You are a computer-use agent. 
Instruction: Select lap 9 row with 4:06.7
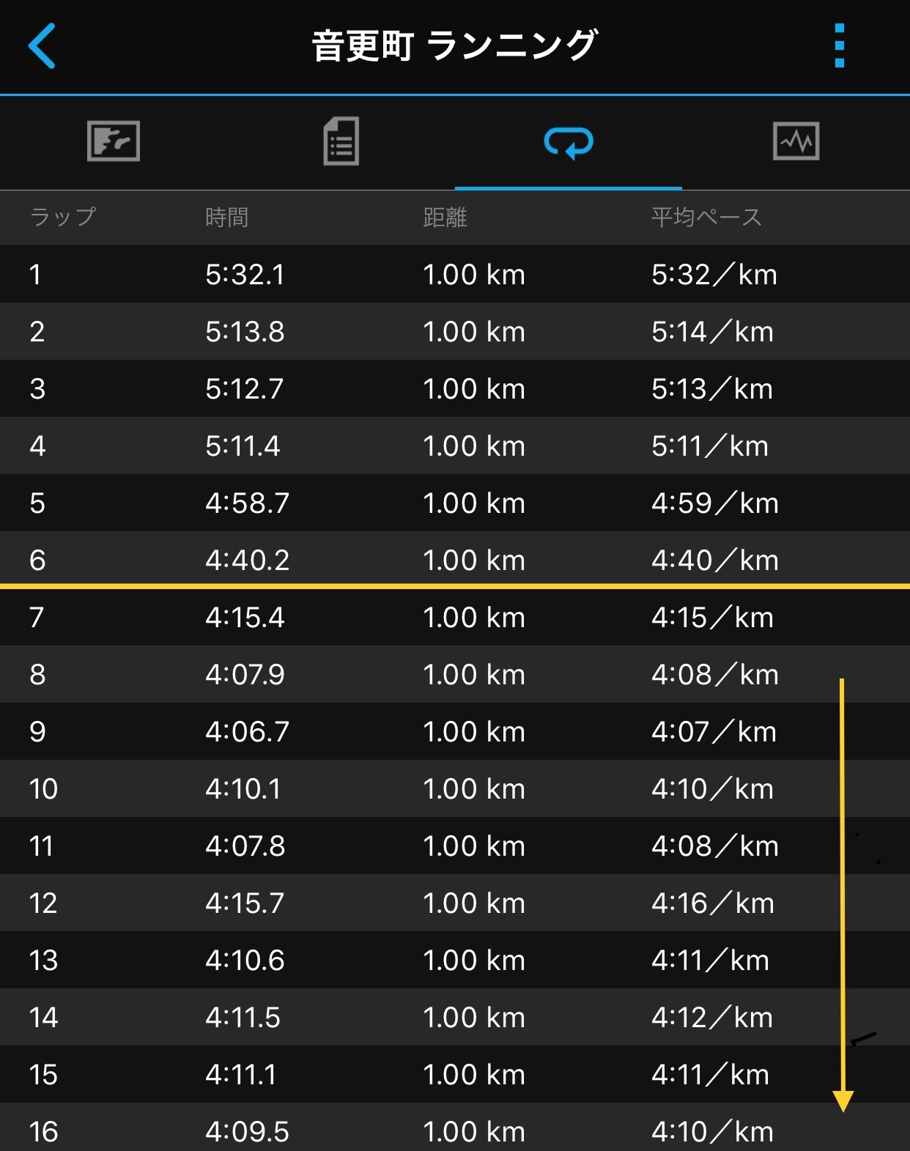[455, 731]
